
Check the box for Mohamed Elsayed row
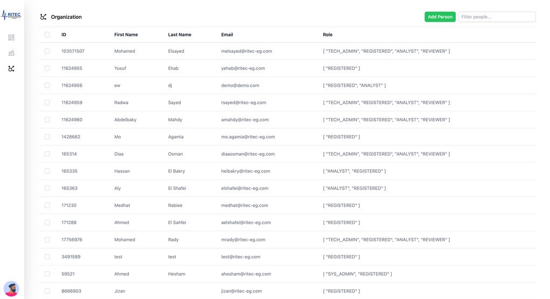coord(47,51)
